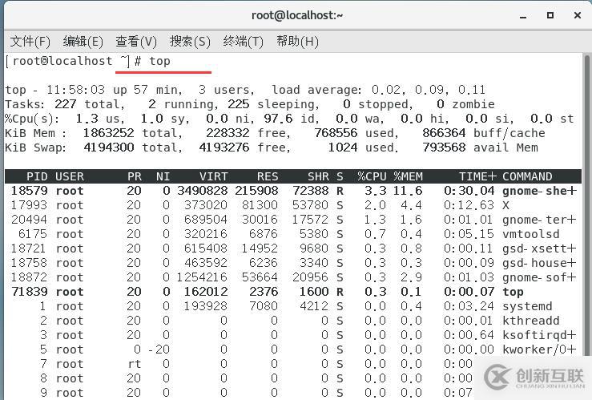Click the kworker/0+ command name
Screen dimensions: 592x400
point(539,349)
